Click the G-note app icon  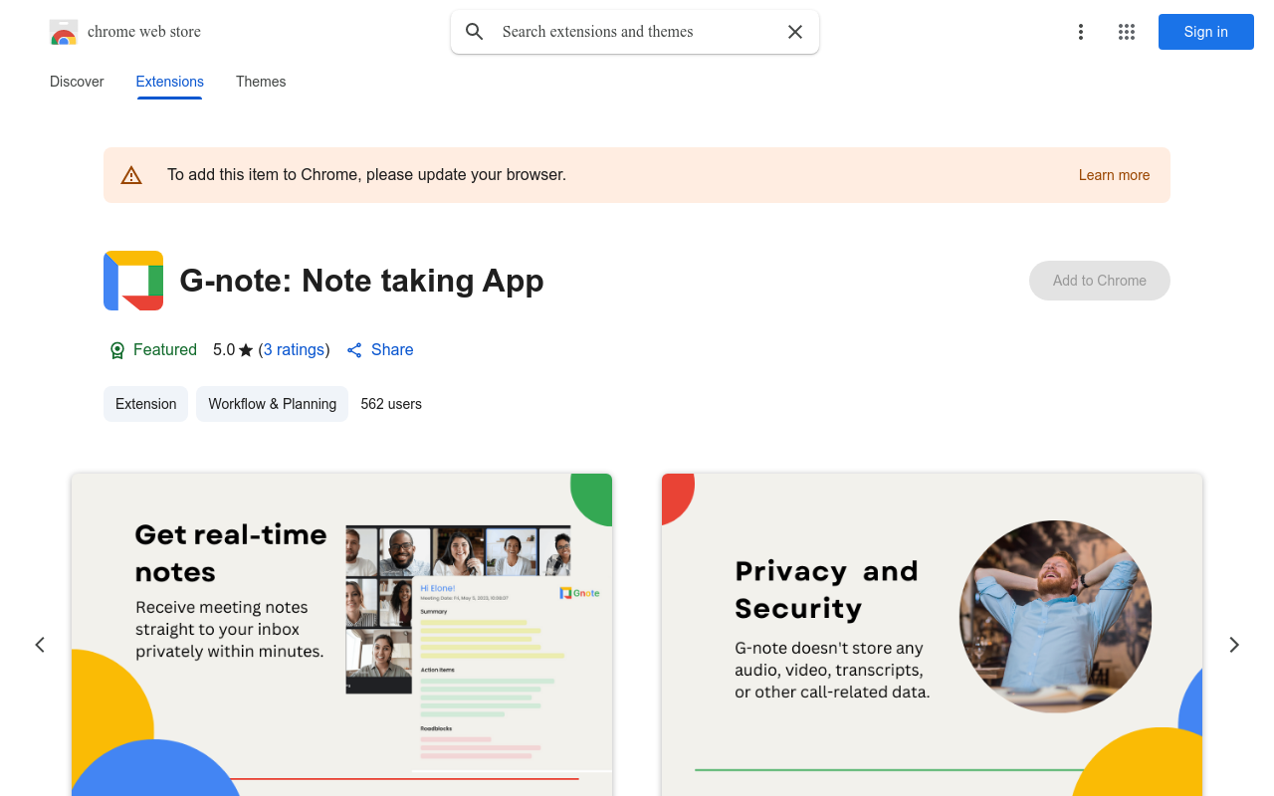[x=133, y=281]
